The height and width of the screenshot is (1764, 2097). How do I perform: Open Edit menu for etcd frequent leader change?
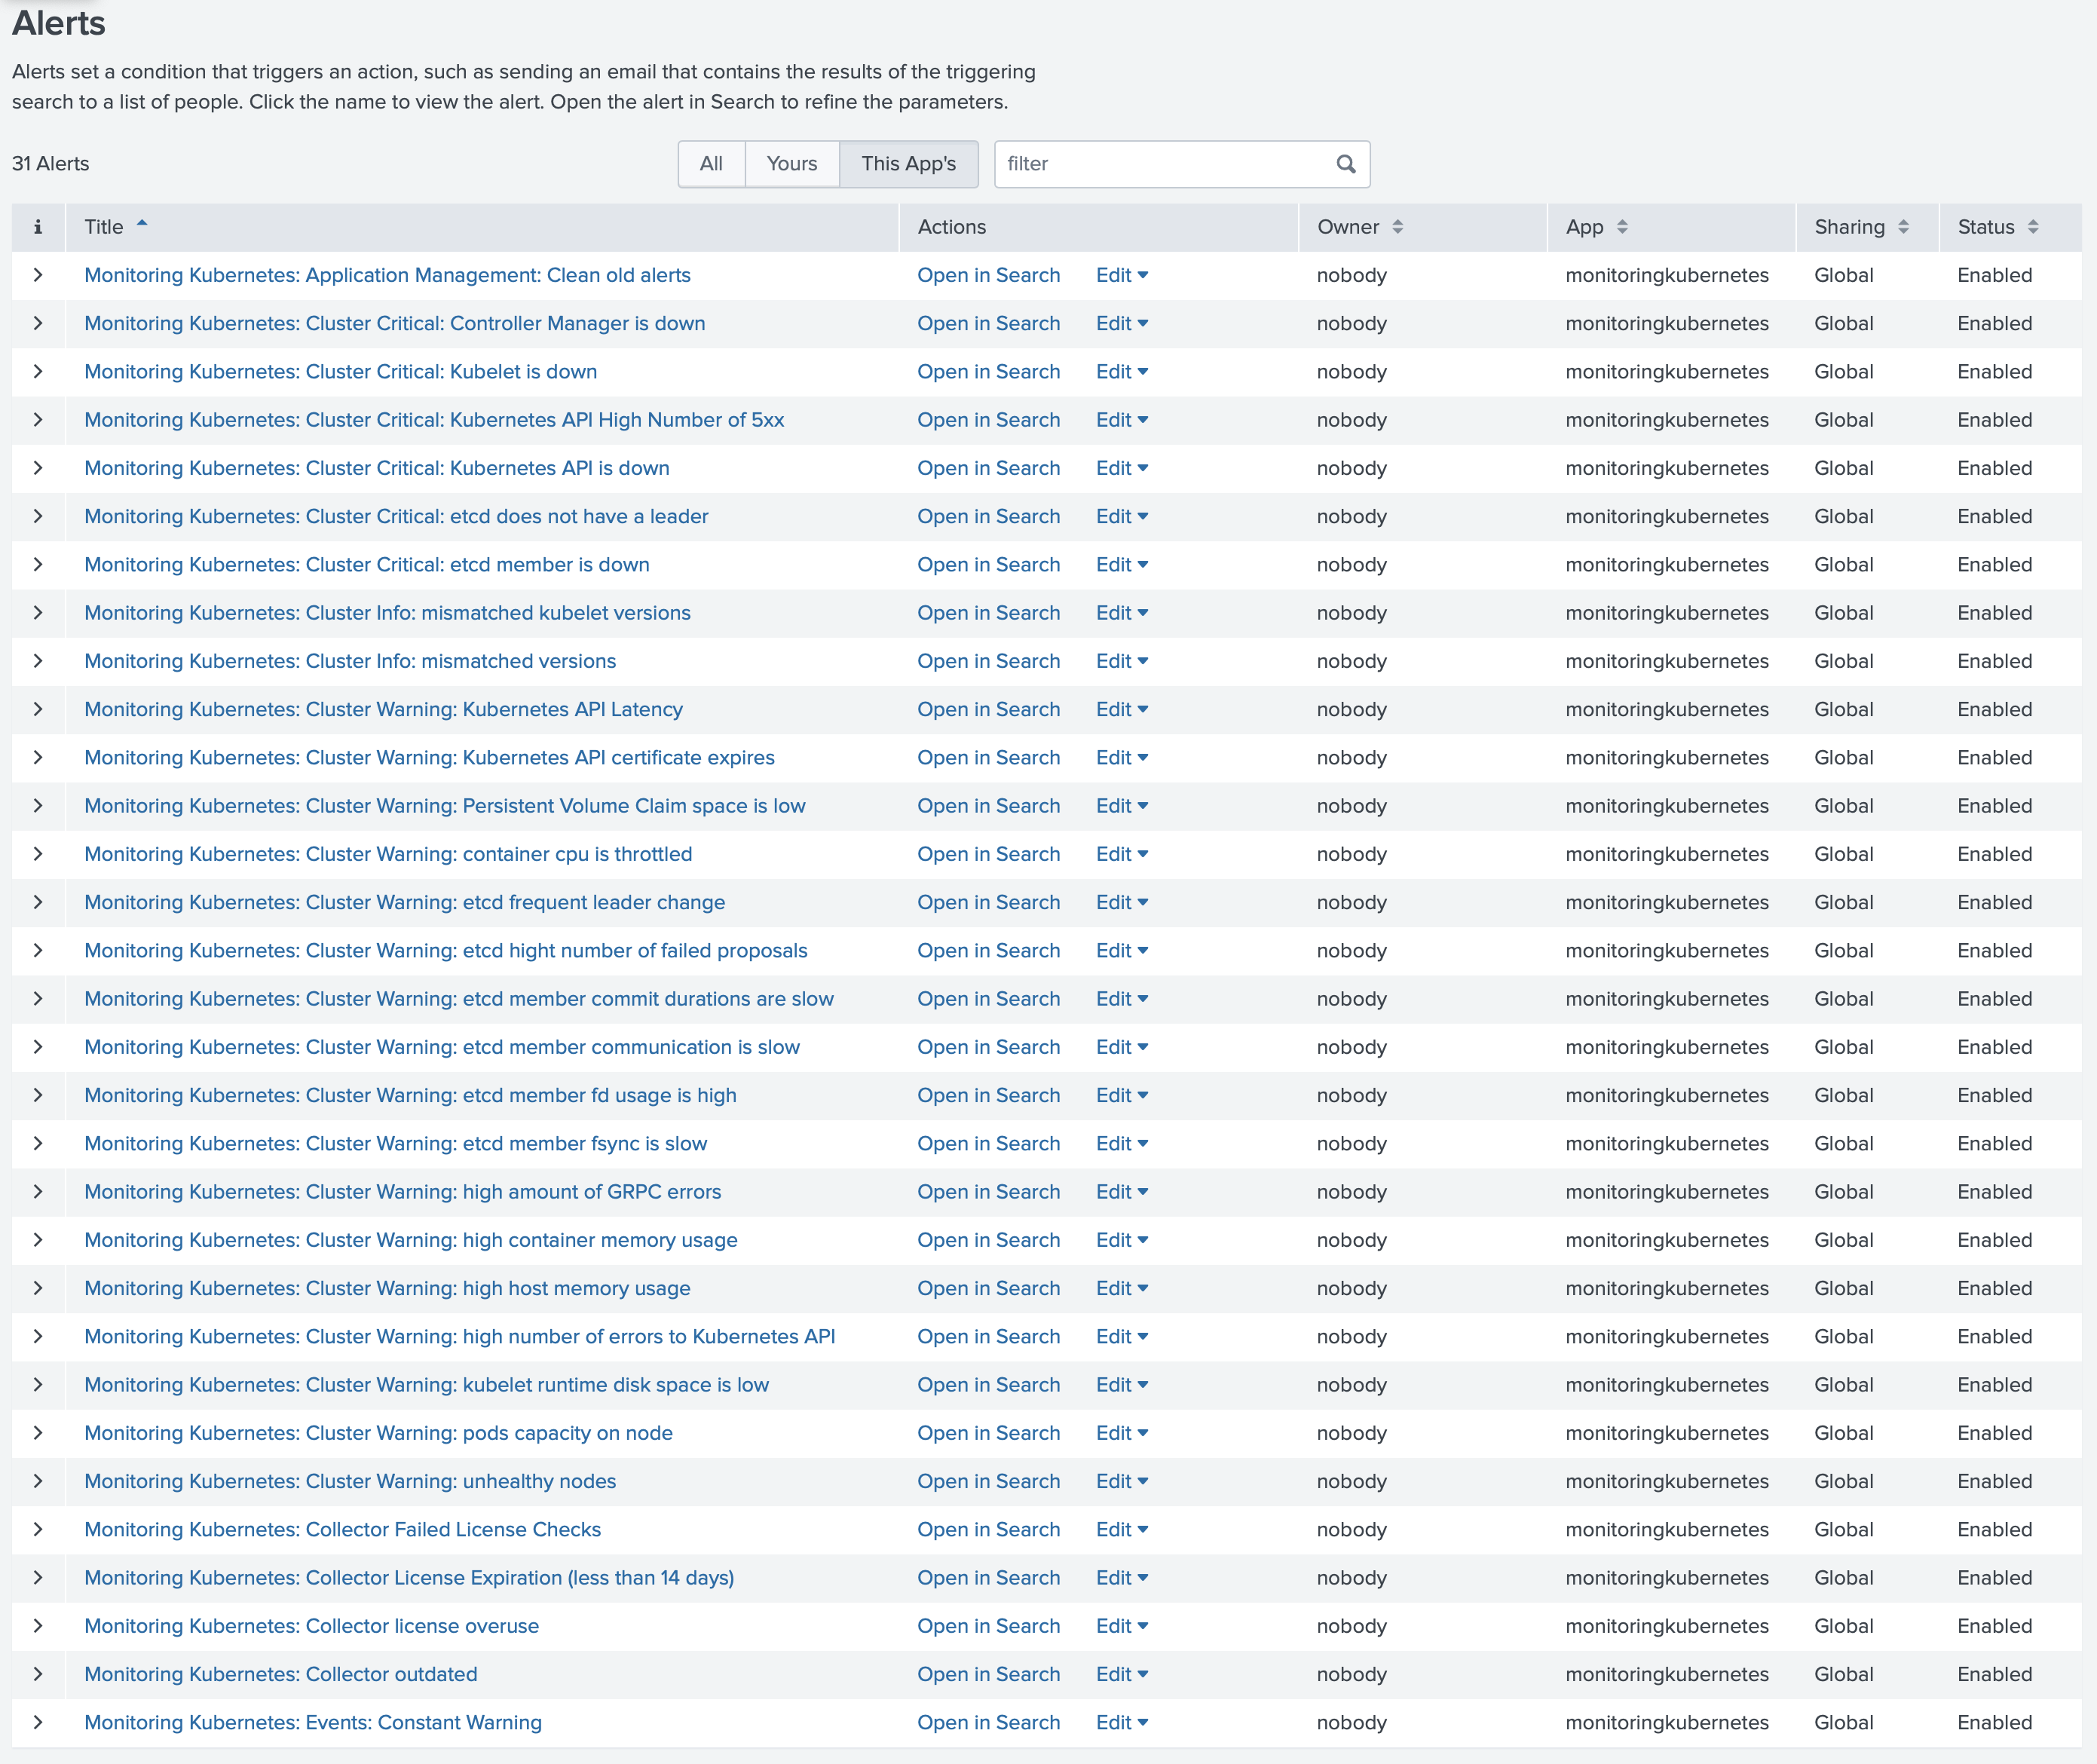pos(1122,902)
